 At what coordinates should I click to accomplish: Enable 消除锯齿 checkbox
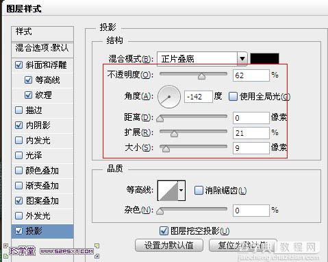pyautogui.click(x=199, y=190)
